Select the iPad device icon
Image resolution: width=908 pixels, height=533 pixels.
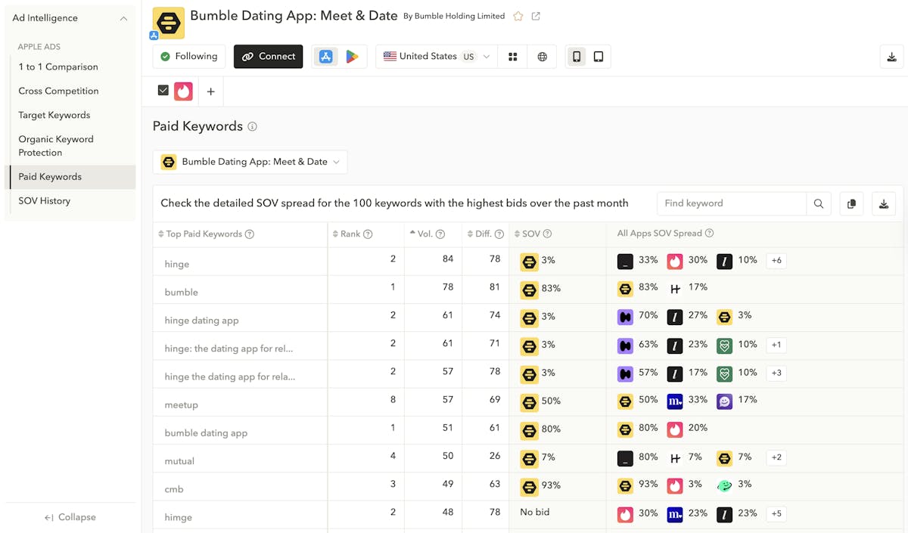(599, 57)
